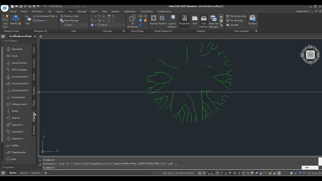The width and height of the screenshot is (322, 181).
Task: Open the World UCS dropdown
Action: click(x=111, y=25)
